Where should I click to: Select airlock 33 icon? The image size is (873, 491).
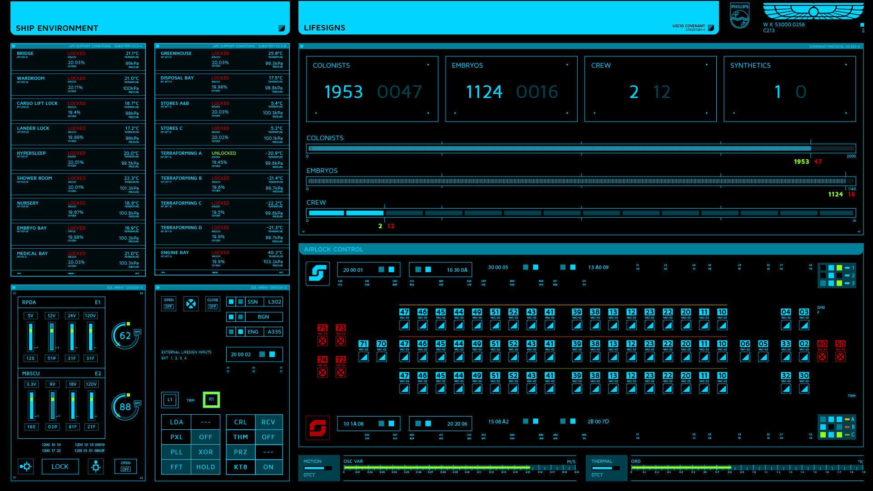coord(786,357)
